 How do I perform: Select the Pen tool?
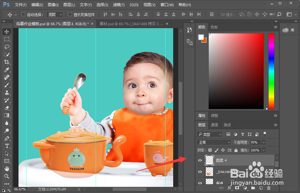point(7,138)
